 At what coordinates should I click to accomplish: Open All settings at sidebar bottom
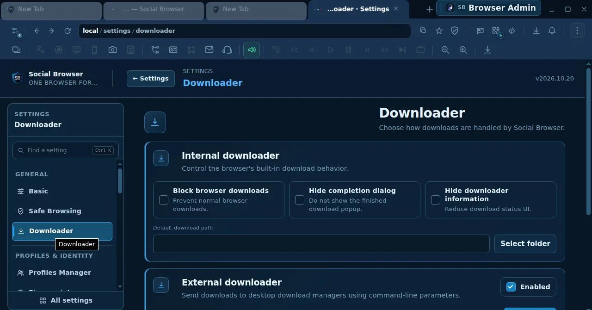66,301
